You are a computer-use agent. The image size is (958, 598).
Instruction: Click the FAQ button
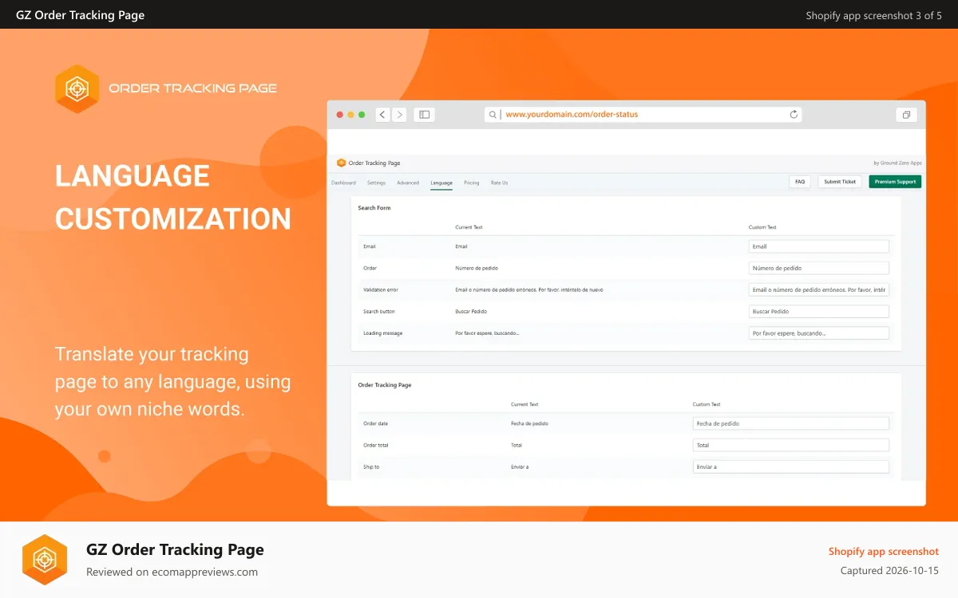click(800, 182)
